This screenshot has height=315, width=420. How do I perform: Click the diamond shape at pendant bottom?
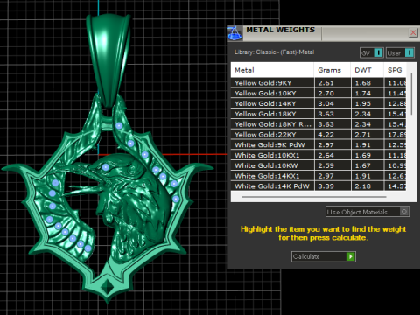pyautogui.click(x=107, y=286)
